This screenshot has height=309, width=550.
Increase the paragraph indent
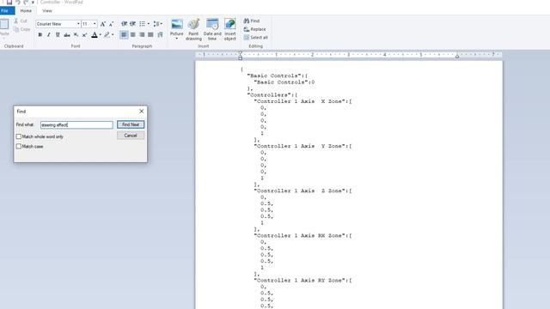pyautogui.click(x=132, y=24)
